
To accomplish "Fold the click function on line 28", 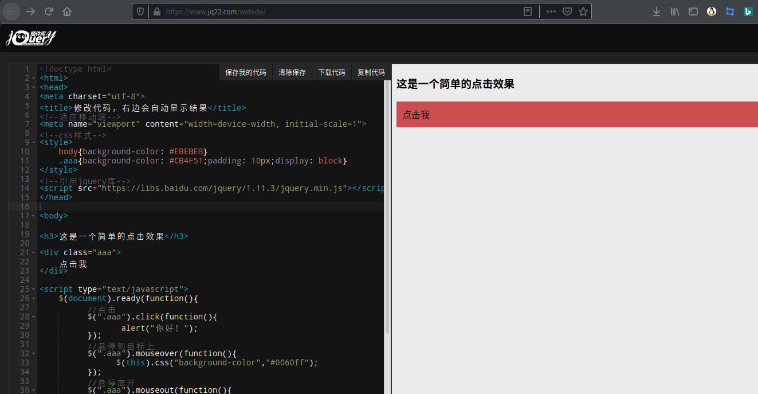I will [x=34, y=317].
